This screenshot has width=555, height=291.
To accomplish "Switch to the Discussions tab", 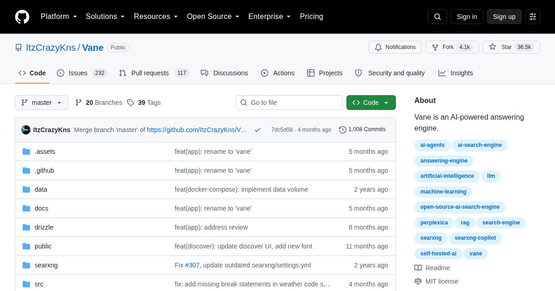I will tap(224, 73).
